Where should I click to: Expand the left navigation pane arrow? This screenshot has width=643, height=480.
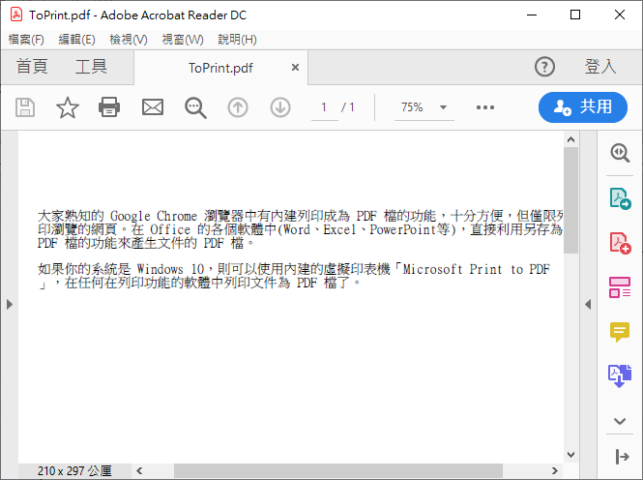click(10, 305)
